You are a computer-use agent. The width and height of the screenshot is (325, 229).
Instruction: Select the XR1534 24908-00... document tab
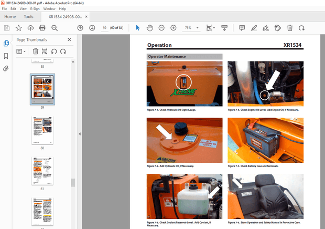coord(65,17)
